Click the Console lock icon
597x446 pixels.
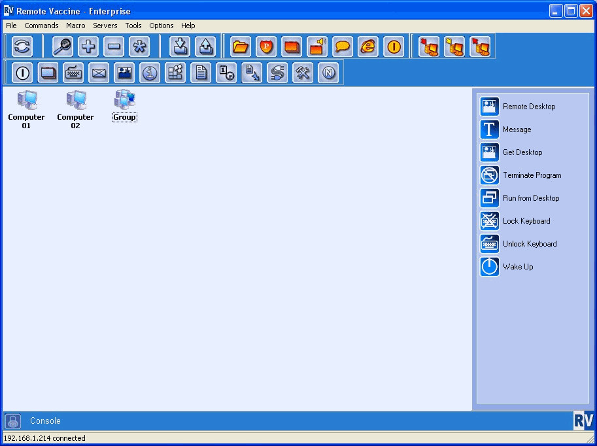pos(13,421)
